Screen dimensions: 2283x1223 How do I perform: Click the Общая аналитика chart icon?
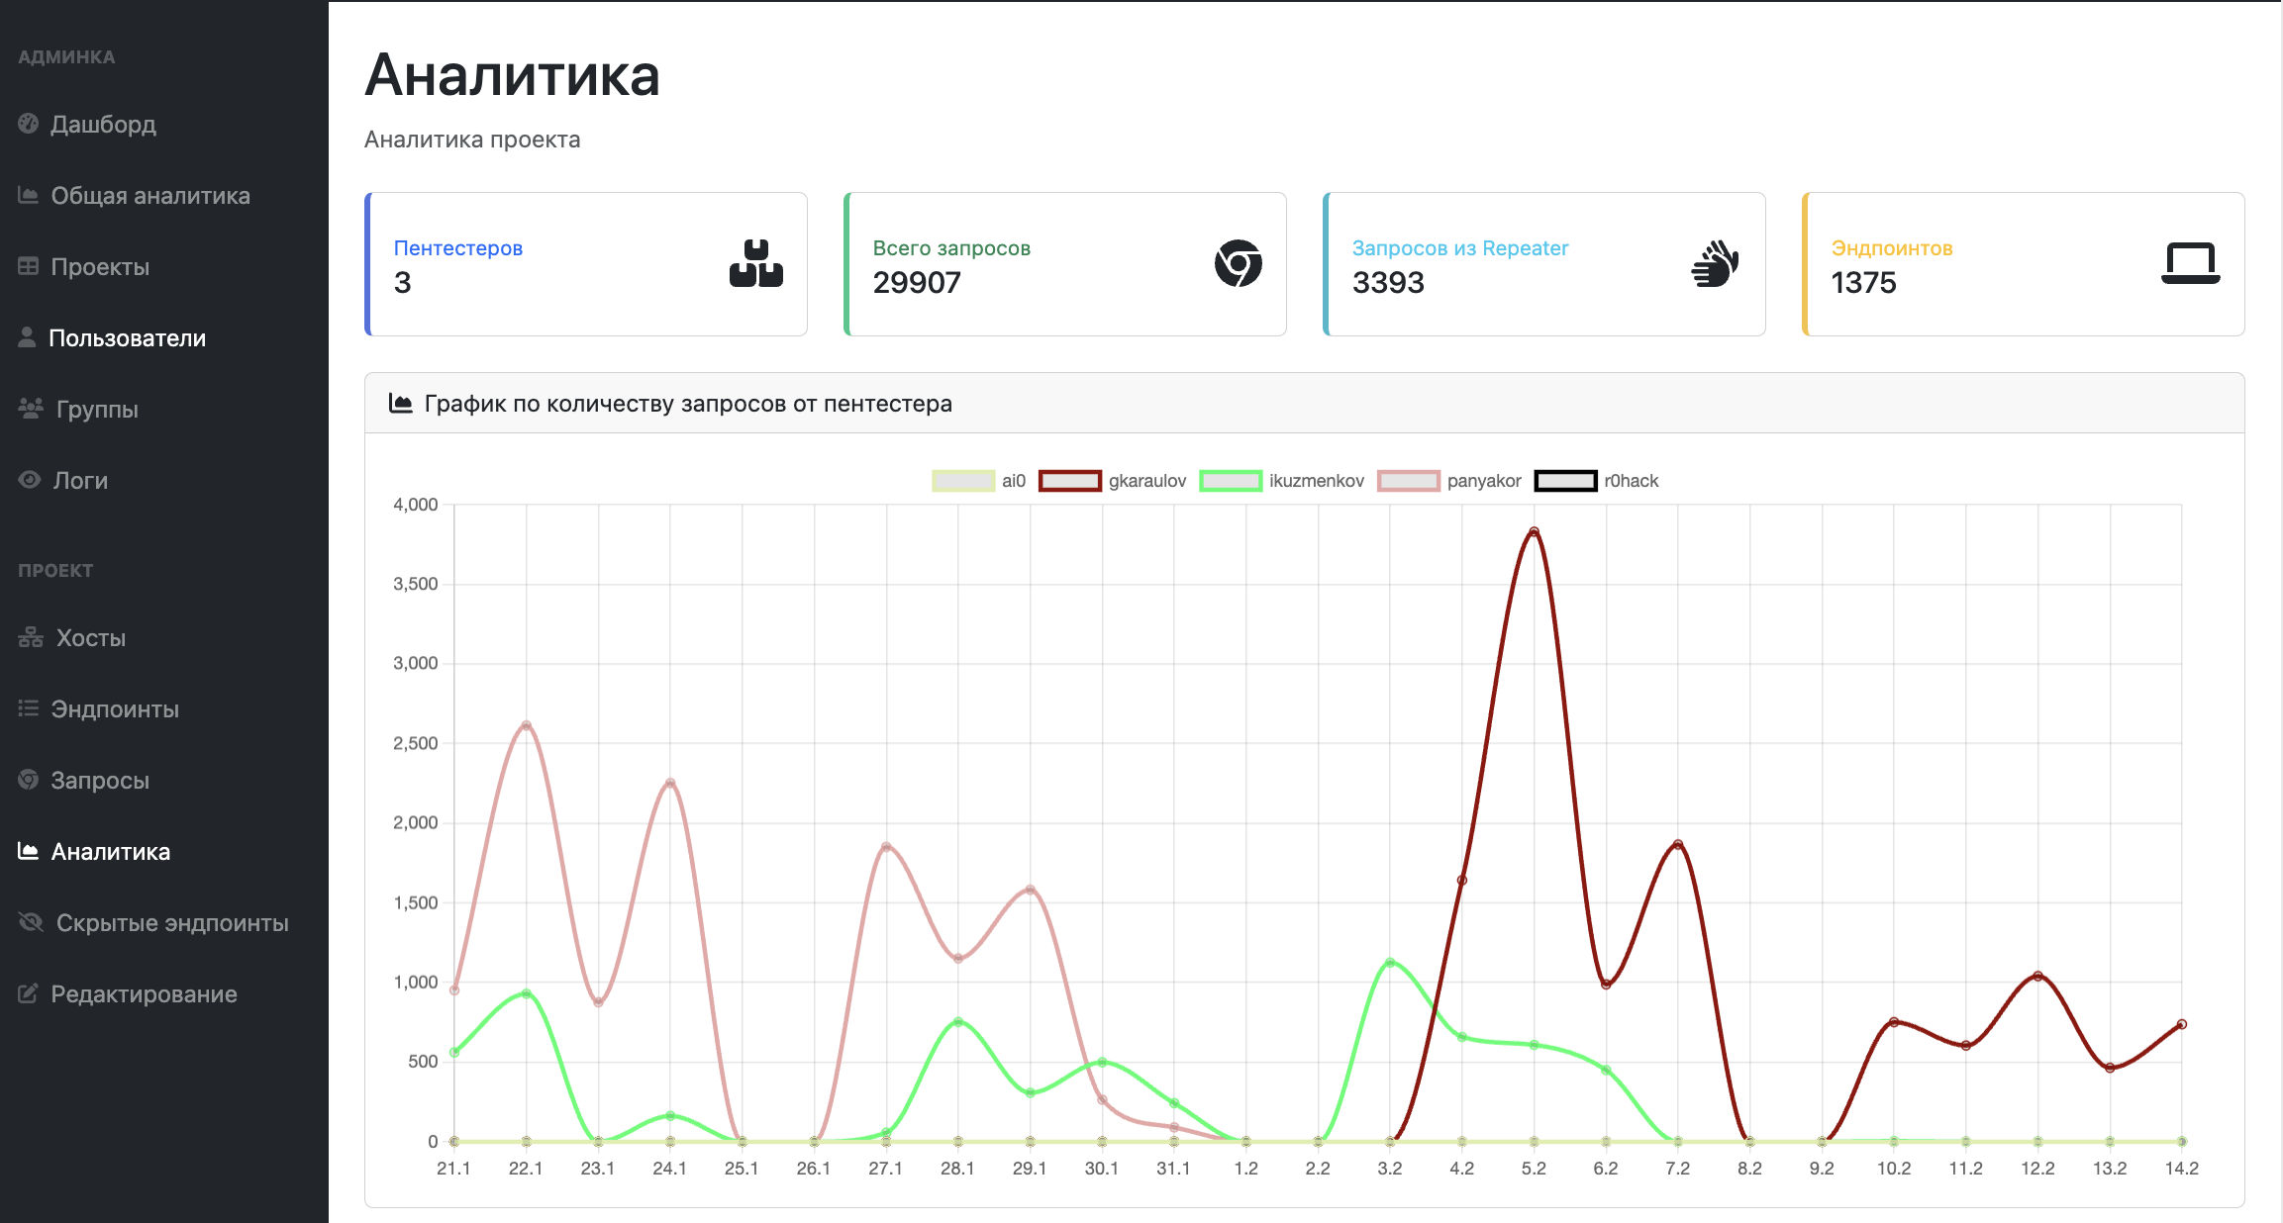[x=29, y=195]
